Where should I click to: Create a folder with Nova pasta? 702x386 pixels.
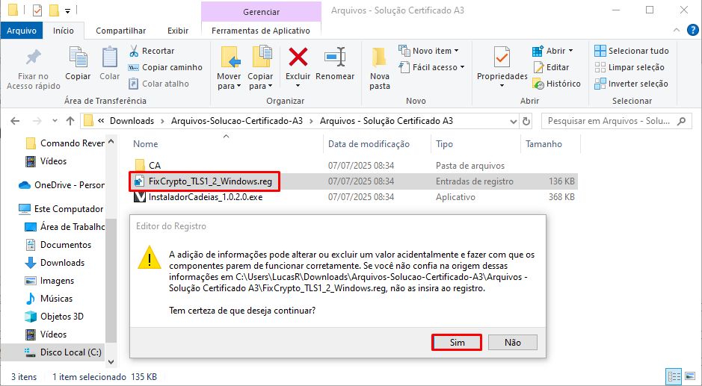pos(380,67)
